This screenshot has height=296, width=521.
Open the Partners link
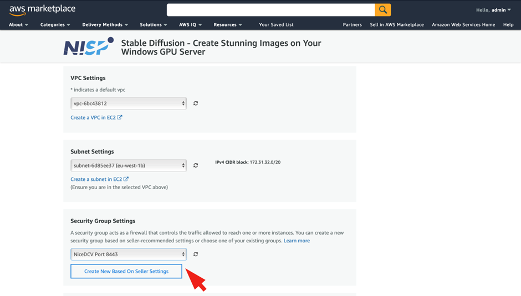(352, 24)
